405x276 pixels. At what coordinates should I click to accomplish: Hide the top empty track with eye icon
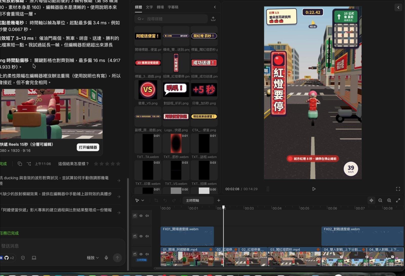(x=141, y=216)
